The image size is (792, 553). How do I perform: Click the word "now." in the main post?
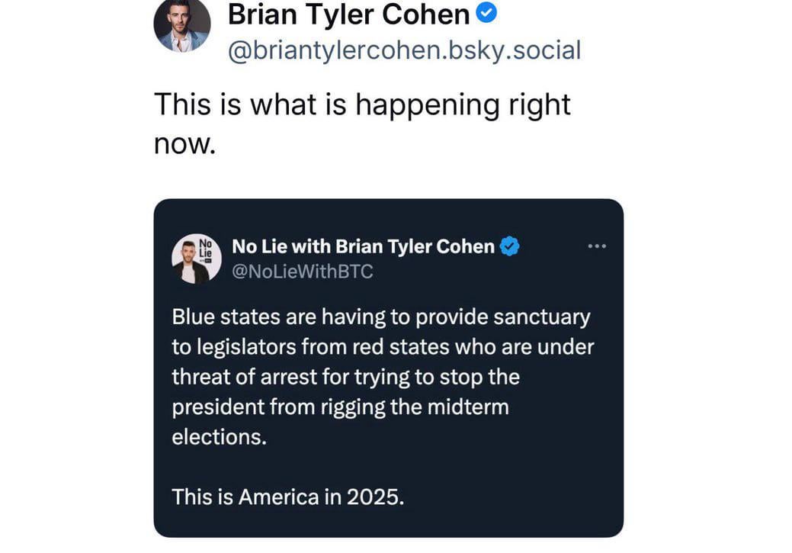point(185,143)
